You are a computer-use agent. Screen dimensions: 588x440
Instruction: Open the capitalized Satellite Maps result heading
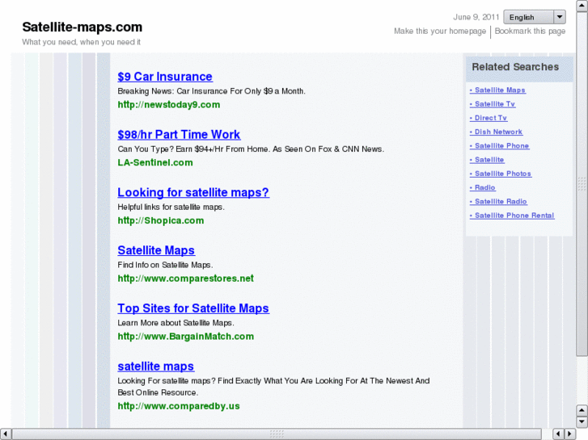(x=156, y=250)
